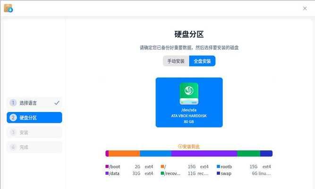Go to the 选择语言 step in sidebar
The width and height of the screenshot is (315, 189).
pos(34,103)
